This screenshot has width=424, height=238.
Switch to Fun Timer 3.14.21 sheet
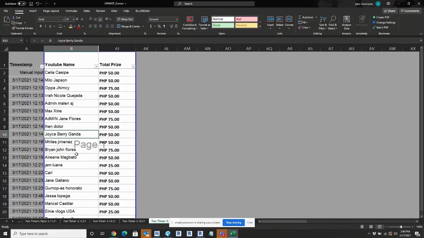click(104, 221)
